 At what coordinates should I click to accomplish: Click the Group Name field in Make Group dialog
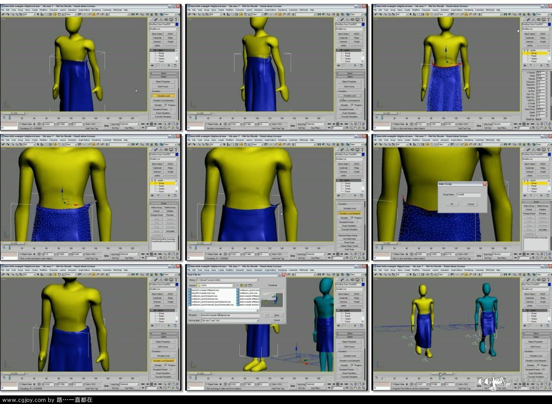(469, 195)
